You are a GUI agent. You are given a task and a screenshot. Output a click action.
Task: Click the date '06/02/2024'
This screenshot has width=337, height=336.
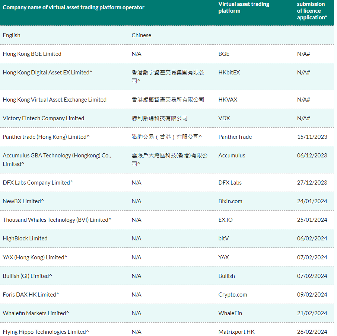coord(312,239)
